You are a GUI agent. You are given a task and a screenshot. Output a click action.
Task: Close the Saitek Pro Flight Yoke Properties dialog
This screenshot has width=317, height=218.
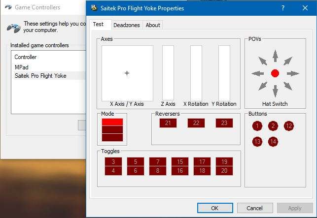(305, 8)
